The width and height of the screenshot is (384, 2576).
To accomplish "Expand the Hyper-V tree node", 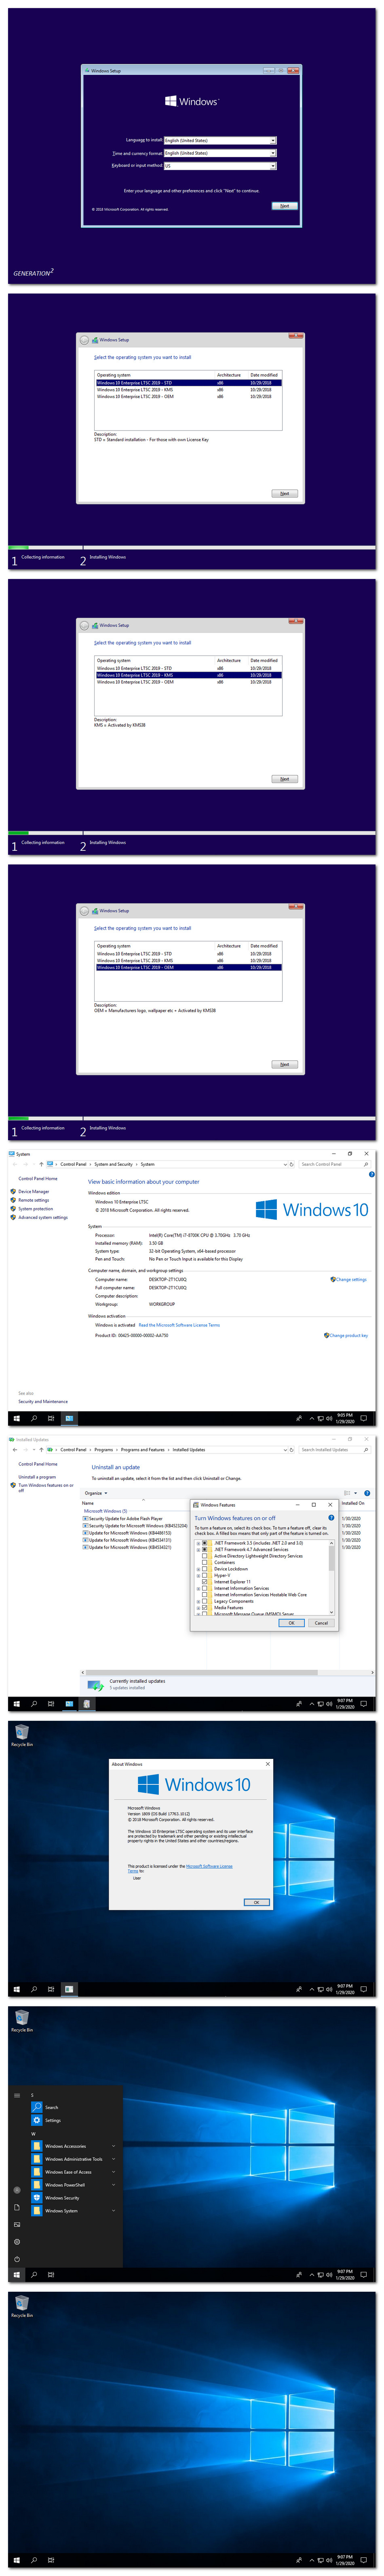I will (198, 1575).
